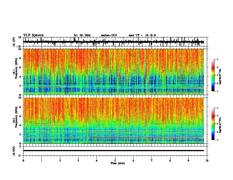Click the 6 kHz tick on ch.1 spectrogram

[x=20, y=67]
